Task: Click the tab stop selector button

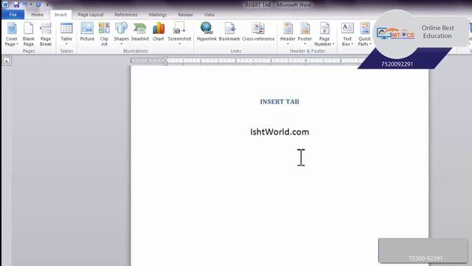Action: pos(7,61)
